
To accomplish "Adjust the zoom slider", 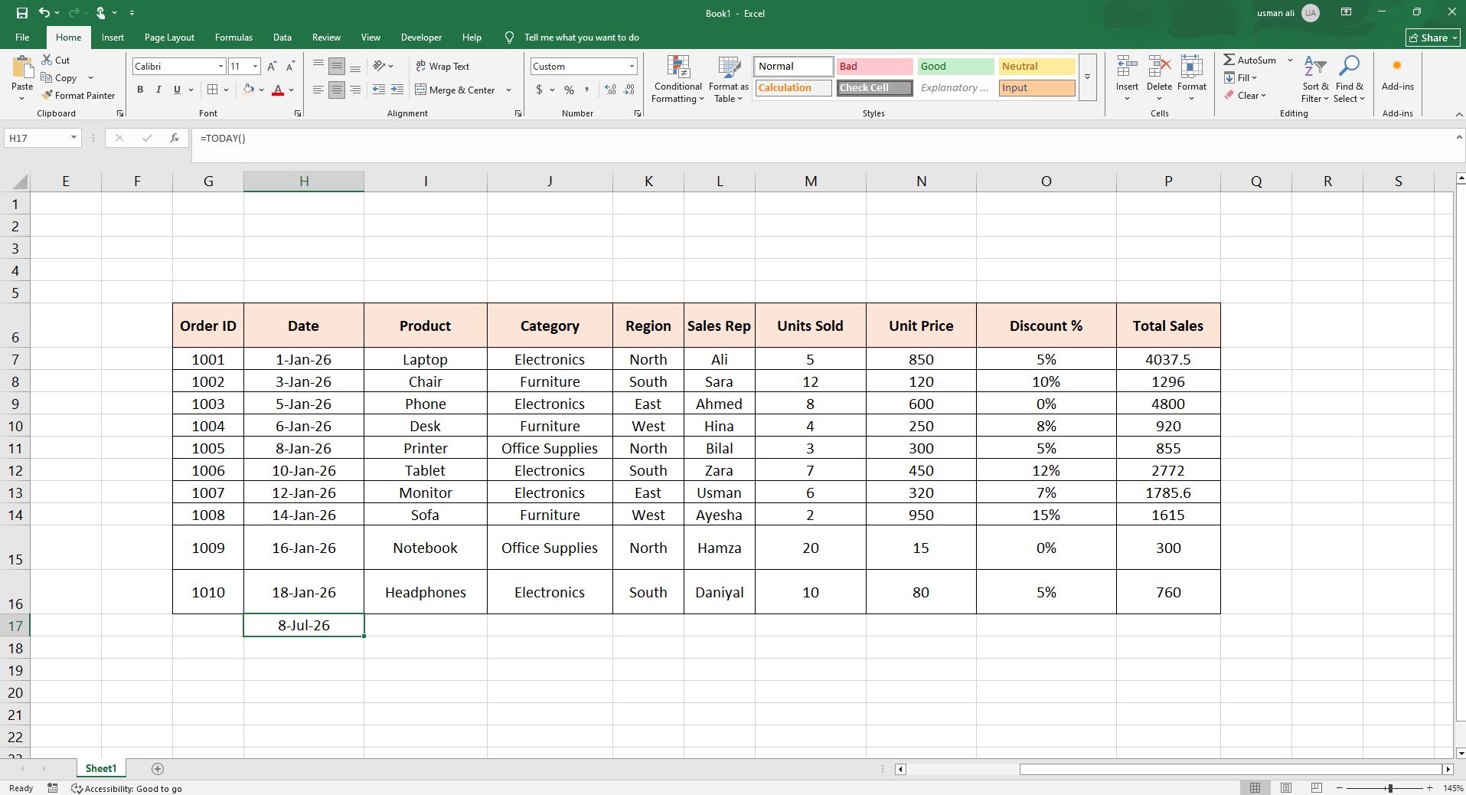I will click(1389, 787).
